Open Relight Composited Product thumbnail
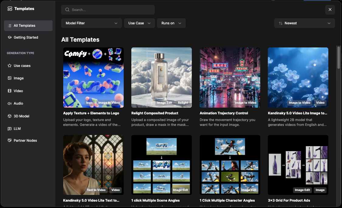 pyautogui.click(x=162, y=78)
